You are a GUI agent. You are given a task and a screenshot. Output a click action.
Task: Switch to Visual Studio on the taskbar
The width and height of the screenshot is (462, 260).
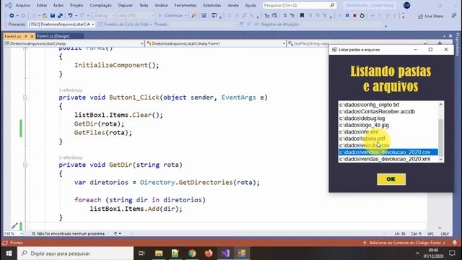pyautogui.click(x=225, y=253)
